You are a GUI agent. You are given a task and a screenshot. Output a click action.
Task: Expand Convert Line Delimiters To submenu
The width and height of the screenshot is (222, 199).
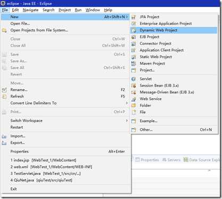[x=127, y=103]
